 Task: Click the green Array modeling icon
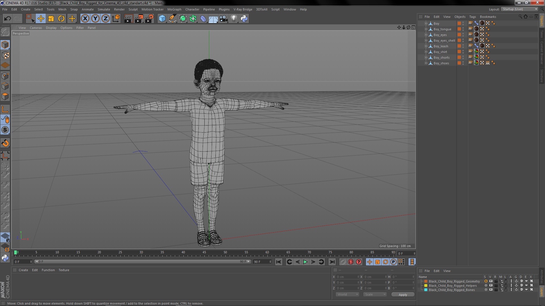tap(193, 19)
